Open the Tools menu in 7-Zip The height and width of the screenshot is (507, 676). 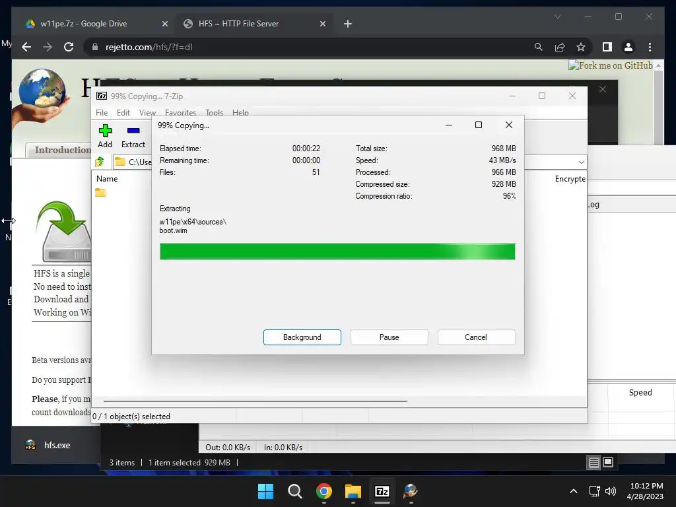point(215,112)
